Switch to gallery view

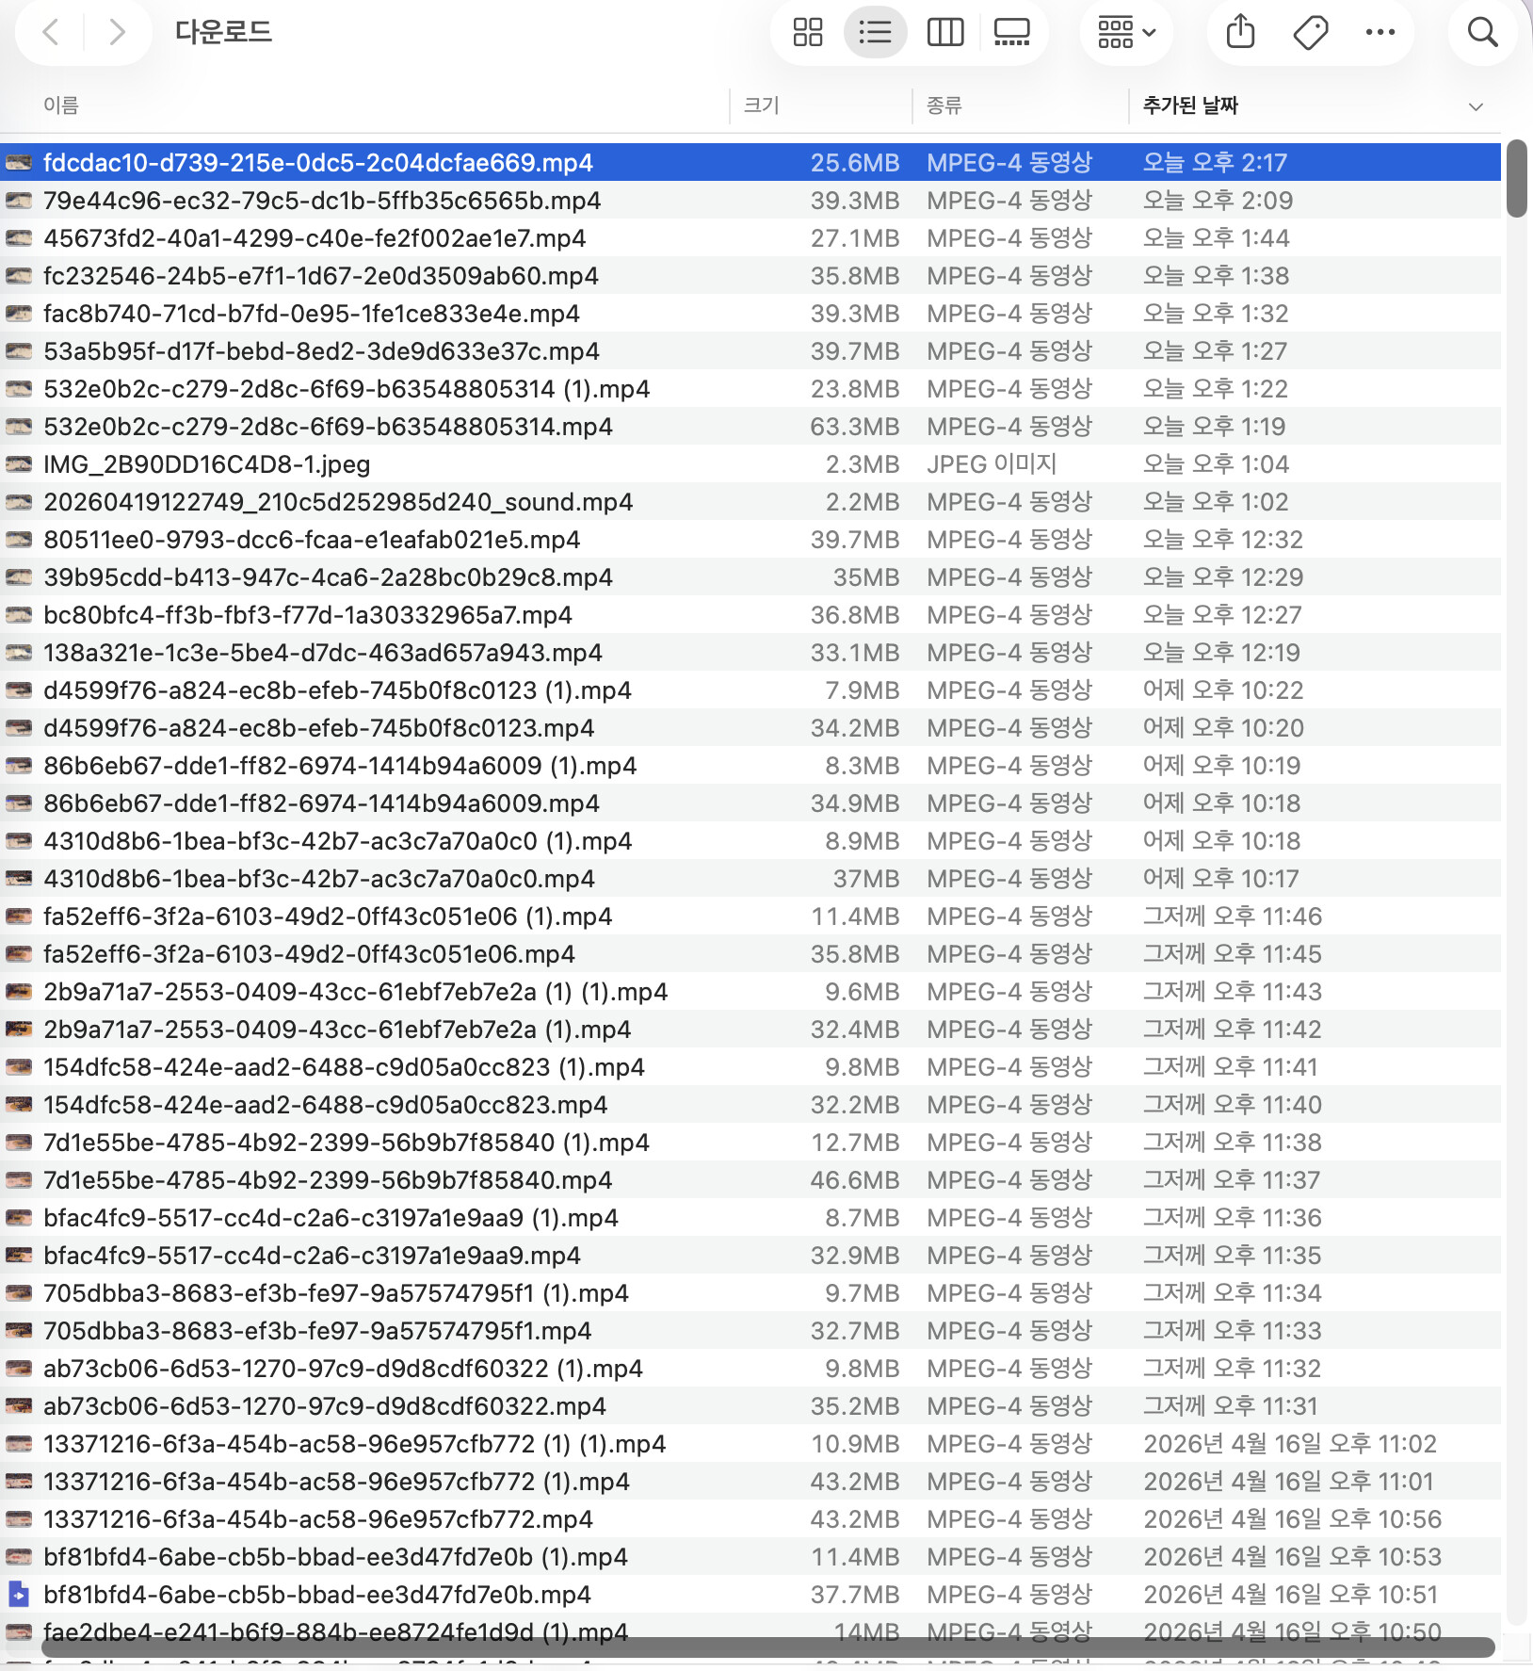pyautogui.click(x=1011, y=32)
